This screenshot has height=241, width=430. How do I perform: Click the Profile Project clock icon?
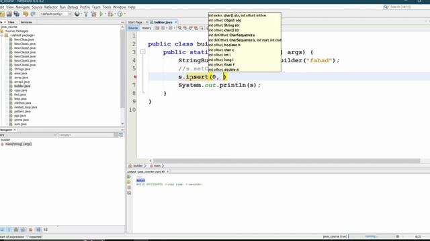coord(120,14)
